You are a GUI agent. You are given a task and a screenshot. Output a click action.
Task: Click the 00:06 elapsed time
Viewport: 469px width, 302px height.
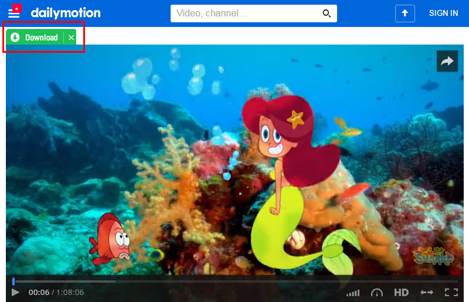click(x=39, y=293)
